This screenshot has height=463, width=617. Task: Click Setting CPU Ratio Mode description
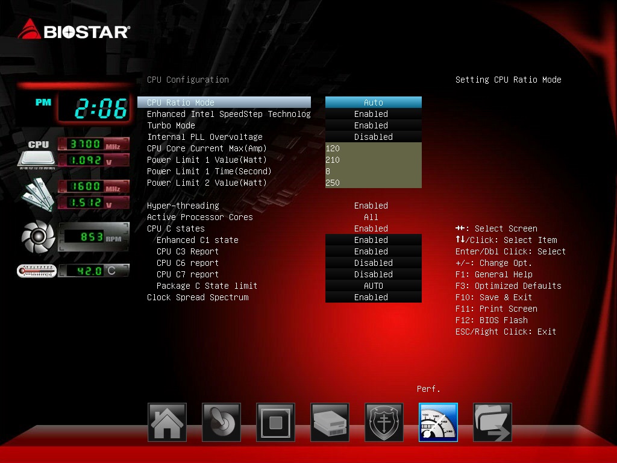click(x=509, y=80)
